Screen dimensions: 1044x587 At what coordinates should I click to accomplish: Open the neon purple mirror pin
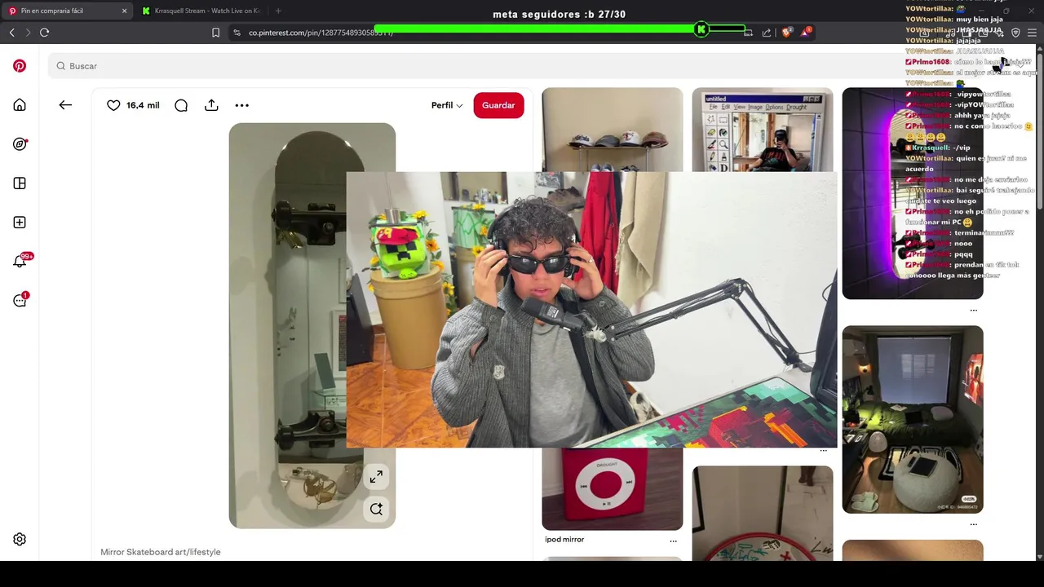(913, 193)
